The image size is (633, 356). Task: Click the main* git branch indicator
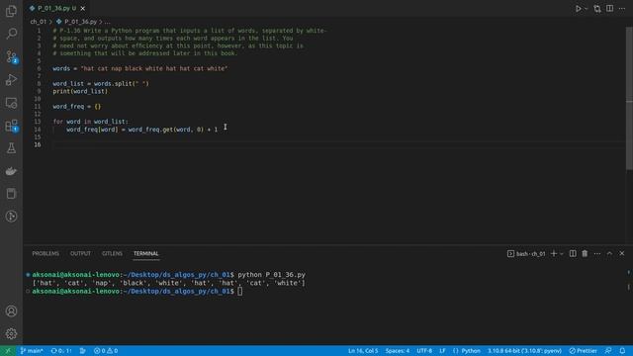pos(32,350)
